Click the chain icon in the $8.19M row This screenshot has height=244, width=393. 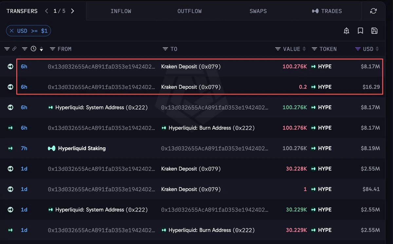click(10, 148)
